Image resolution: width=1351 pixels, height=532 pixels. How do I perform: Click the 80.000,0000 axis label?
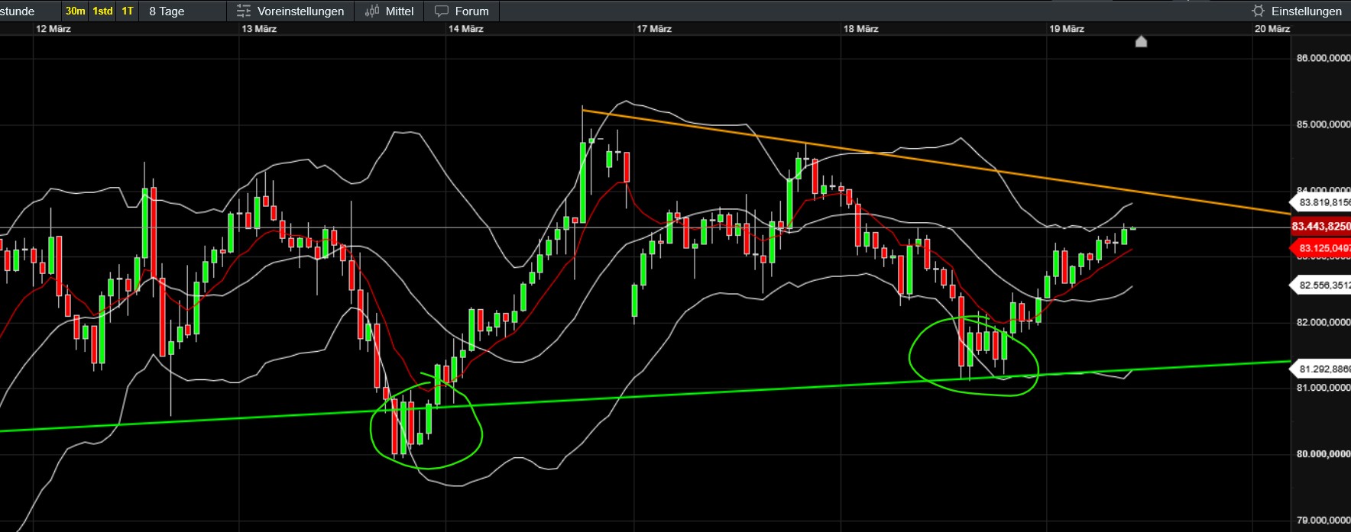coord(1323,454)
